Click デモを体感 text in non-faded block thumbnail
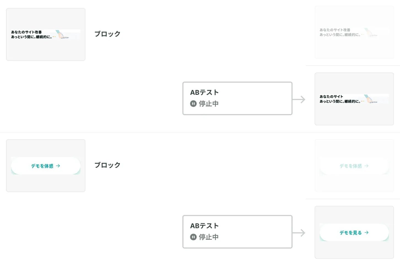 point(42,166)
